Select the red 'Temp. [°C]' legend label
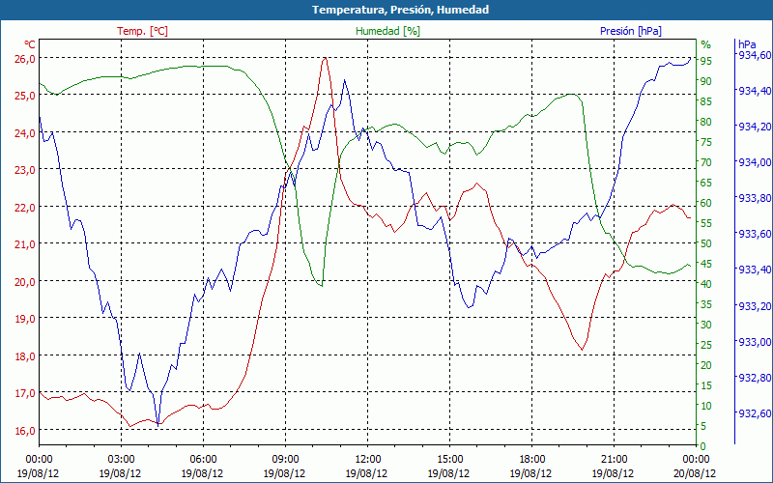Image resolution: width=773 pixels, height=483 pixels. (x=142, y=31)
